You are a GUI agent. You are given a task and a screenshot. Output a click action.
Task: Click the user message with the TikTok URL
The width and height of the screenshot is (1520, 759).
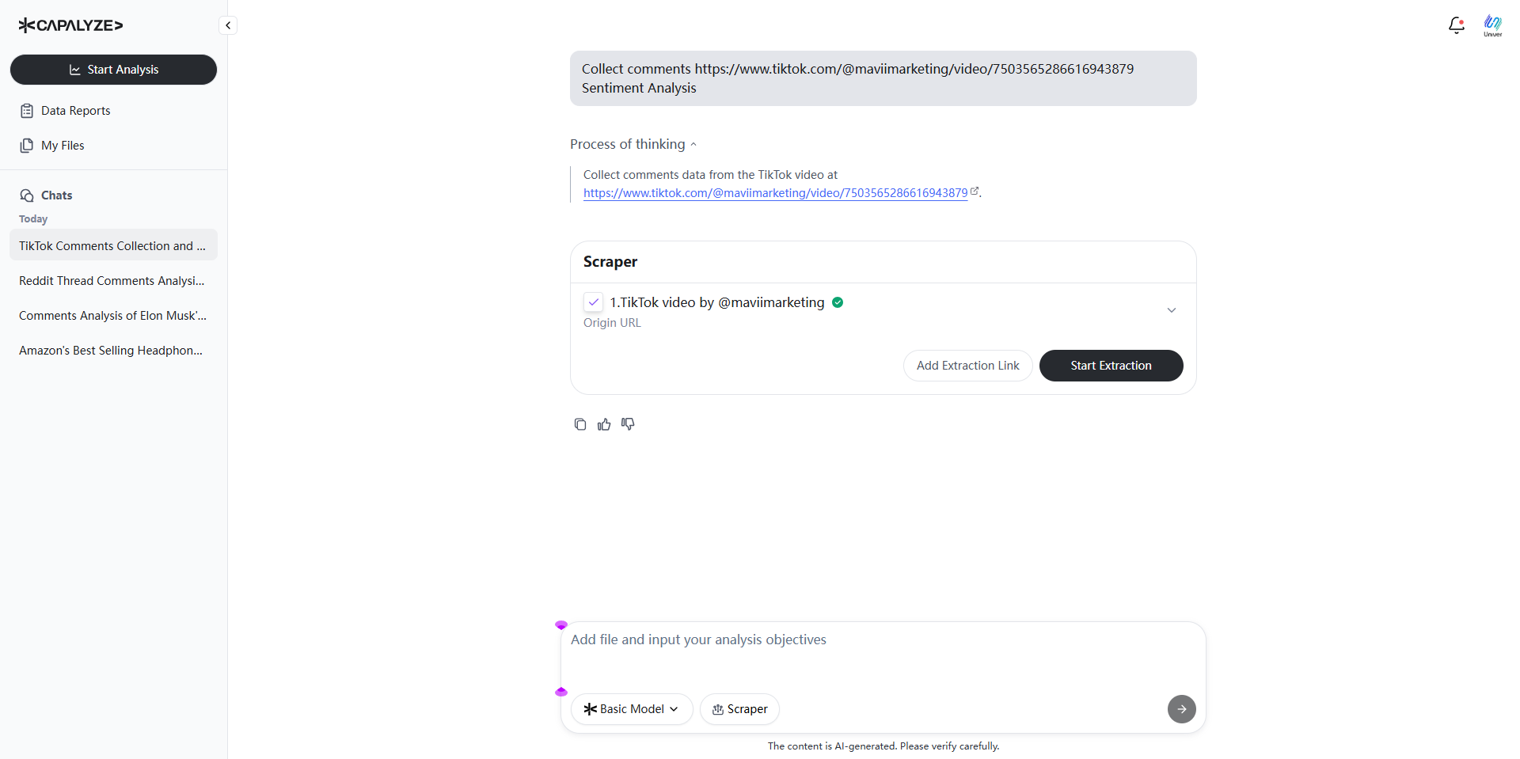coord(883,78)
